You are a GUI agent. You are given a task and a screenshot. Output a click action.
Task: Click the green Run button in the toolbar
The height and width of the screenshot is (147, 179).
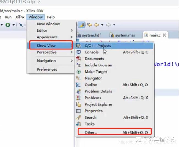click(8, 25)
